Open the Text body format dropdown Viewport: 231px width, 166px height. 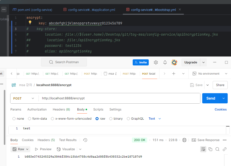pyautogui.click(x=155, y=119)
